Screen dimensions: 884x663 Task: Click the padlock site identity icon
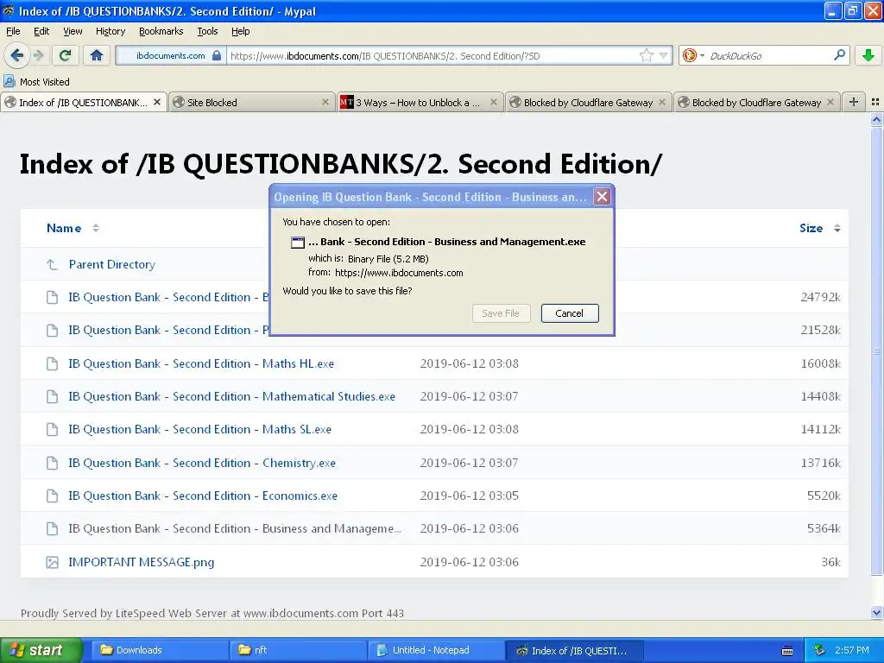[217, 55]
